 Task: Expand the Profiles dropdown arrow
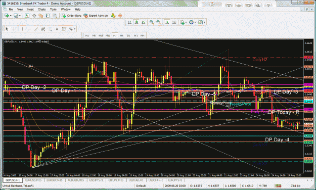tap(20, 16)
